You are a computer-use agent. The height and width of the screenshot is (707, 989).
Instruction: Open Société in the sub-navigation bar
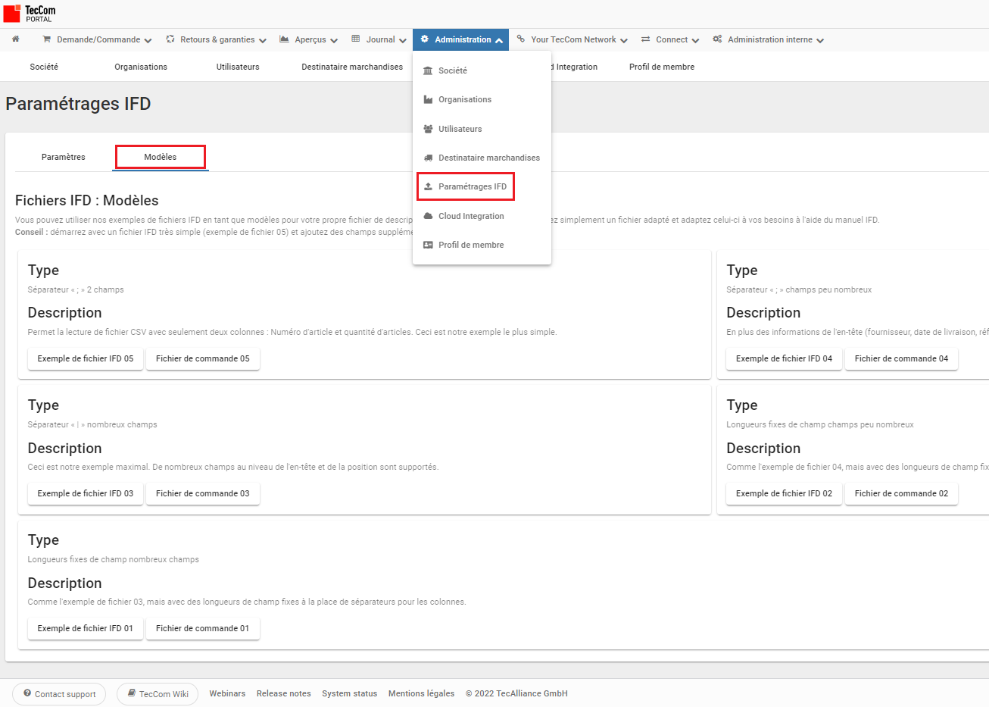point(44,67)
